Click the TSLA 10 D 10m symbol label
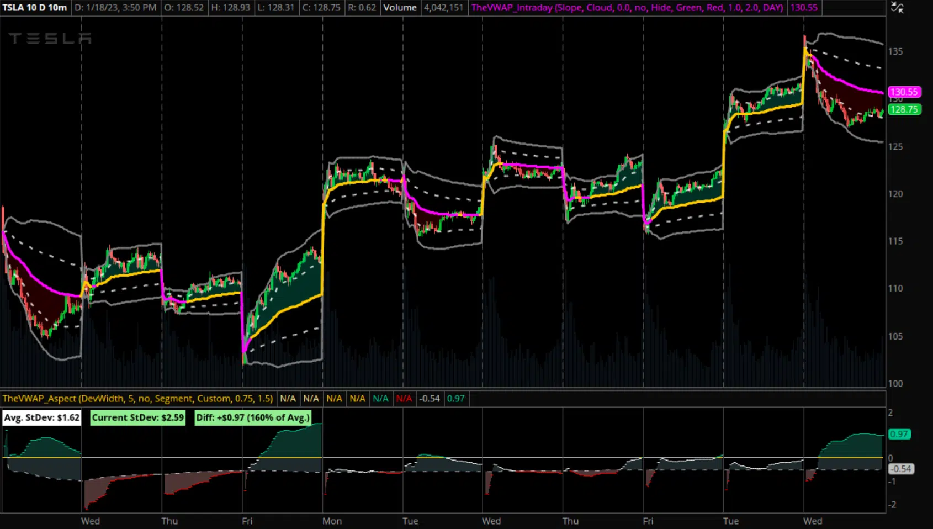The width and height of the screenshot is (933, 529). (x=35, y=8)
